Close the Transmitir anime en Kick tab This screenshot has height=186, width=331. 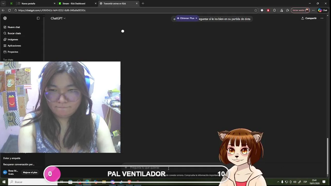point(137,4)
